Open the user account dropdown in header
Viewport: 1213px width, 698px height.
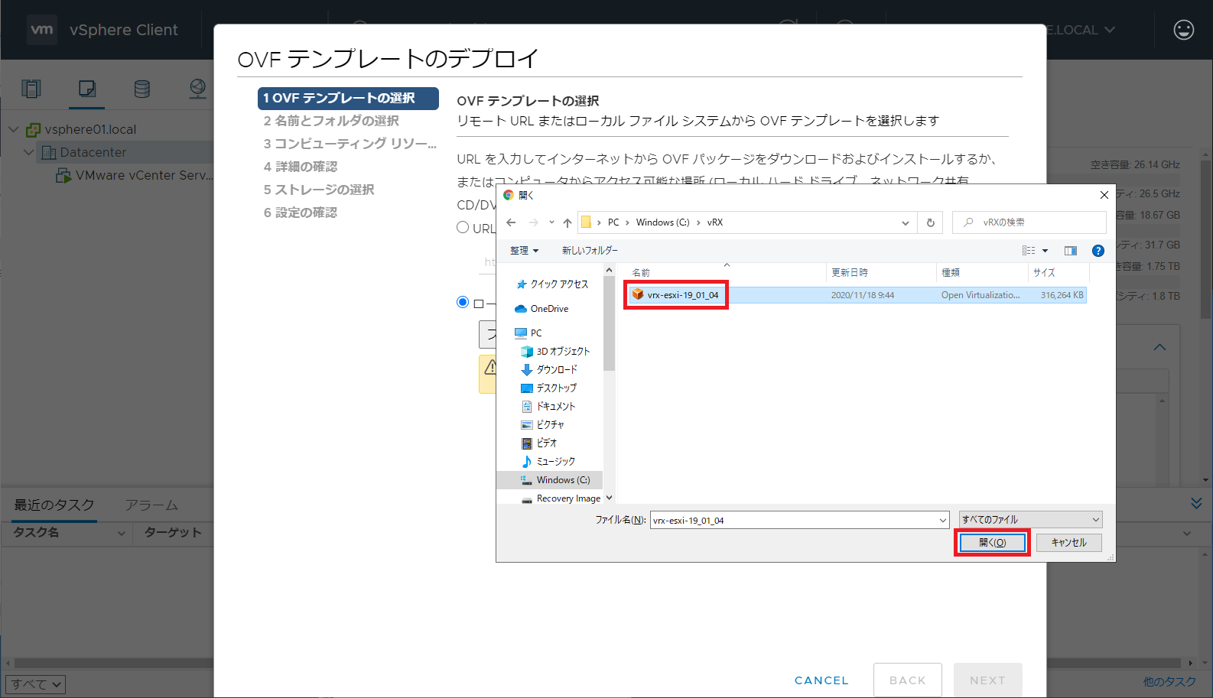pyautogui.click(x=1081, y=30)
